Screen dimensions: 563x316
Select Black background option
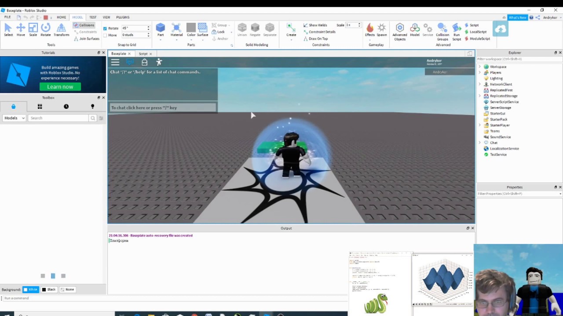(x=49, y=290)
